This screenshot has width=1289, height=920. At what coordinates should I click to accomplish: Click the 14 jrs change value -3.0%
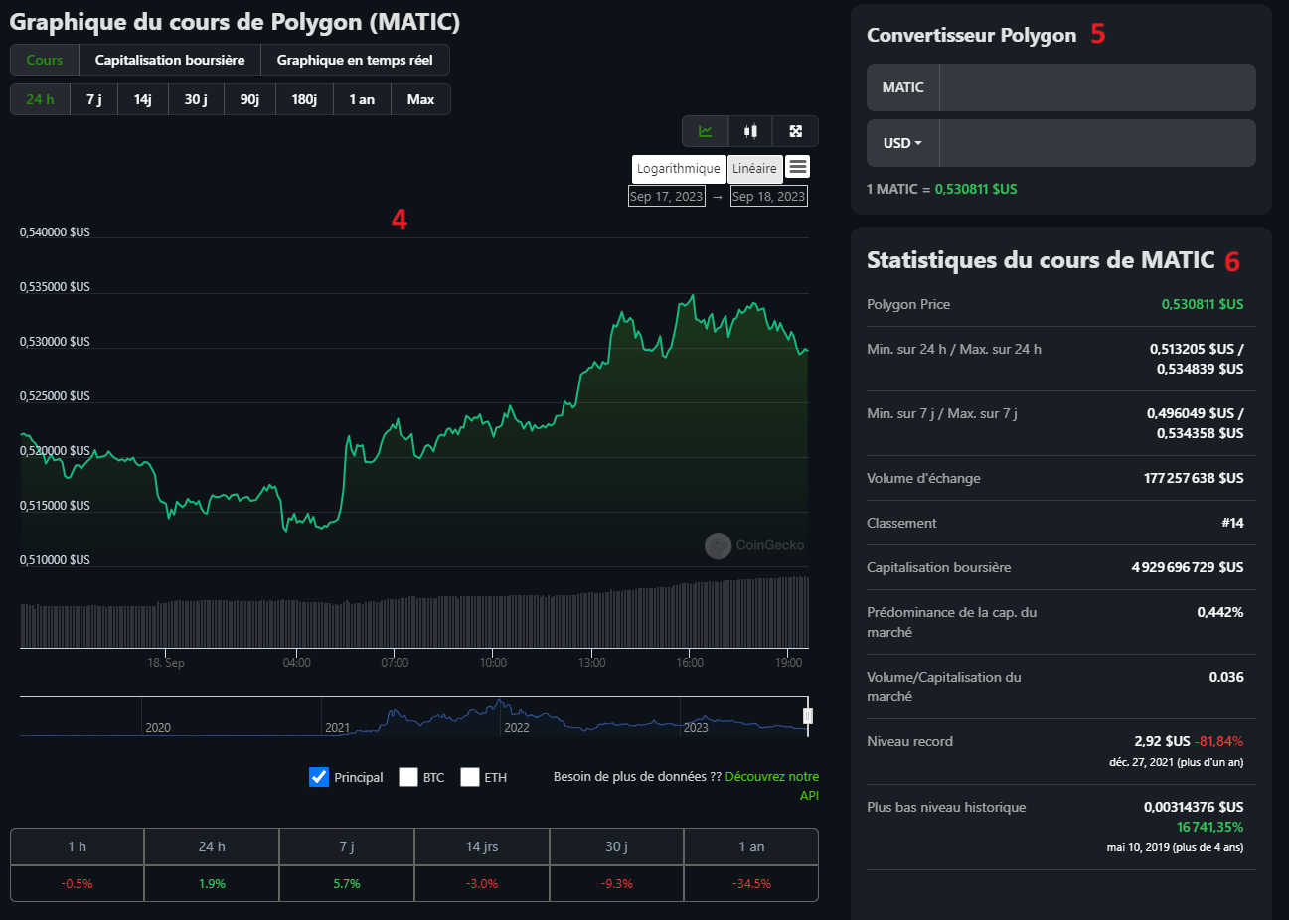point(482,883)
